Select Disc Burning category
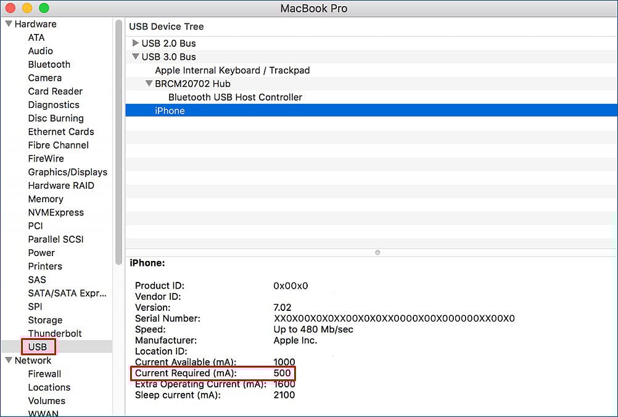 [56, 118]
